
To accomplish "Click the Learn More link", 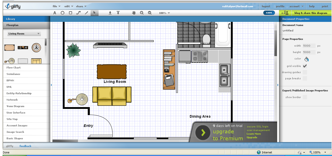I will (254, 134).
